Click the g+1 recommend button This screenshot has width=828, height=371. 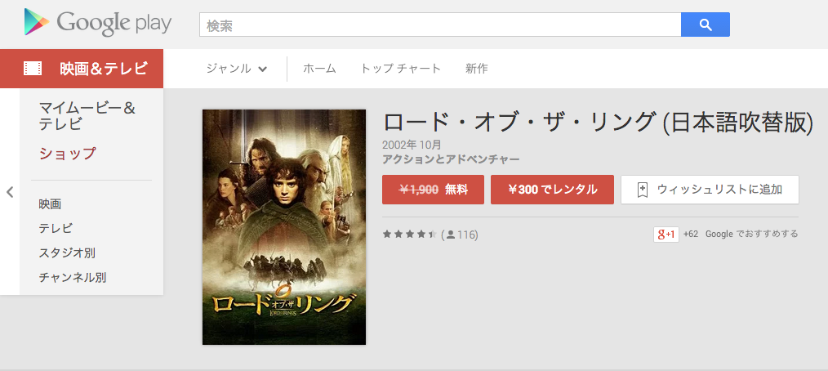point(666,234)
